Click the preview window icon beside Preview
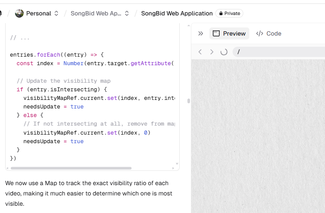The width and height of the screenshot is (325, 213). 216,33
